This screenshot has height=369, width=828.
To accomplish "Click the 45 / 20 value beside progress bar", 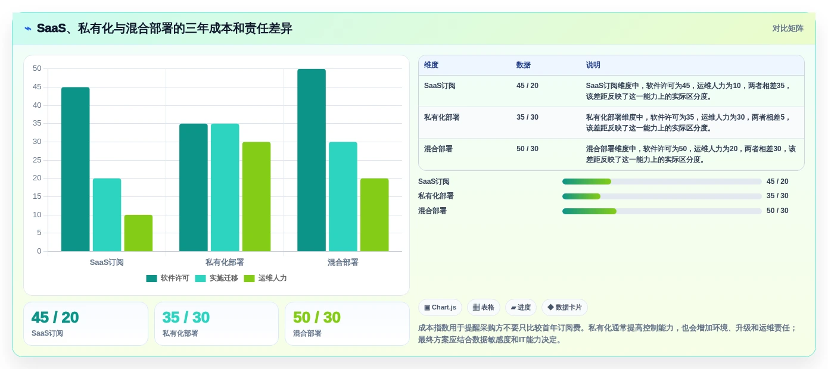I will coord(777,182).
